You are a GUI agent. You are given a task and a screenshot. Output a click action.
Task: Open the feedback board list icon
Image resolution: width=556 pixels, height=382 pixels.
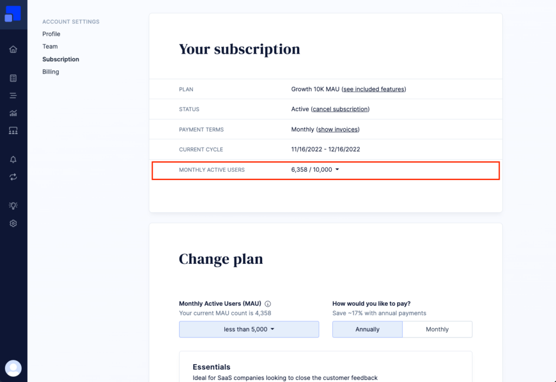click(x=13, y=78)
